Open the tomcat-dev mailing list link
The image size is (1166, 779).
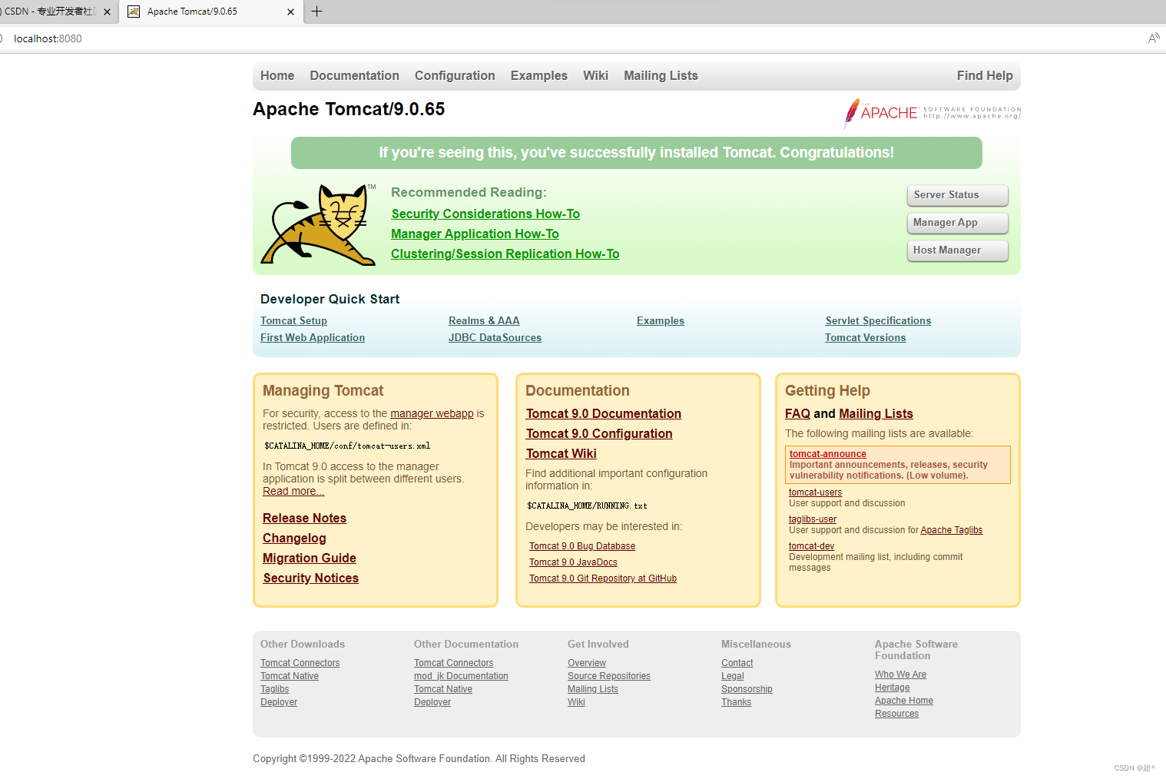point(811,546)
